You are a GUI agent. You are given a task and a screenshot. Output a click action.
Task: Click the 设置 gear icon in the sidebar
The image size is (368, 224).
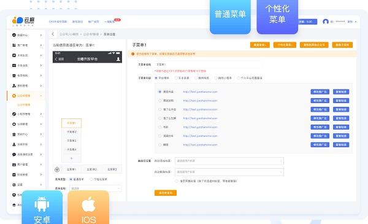pyautogui.click(x=14, y=185)
